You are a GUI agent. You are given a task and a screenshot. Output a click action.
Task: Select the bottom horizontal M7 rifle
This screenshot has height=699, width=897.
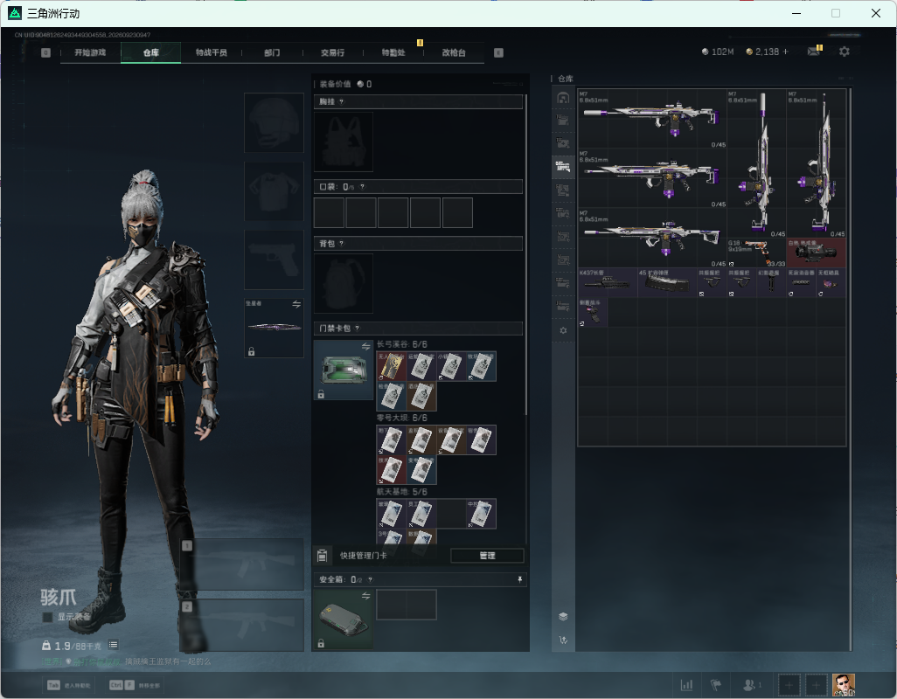click(x=652, y=238)
